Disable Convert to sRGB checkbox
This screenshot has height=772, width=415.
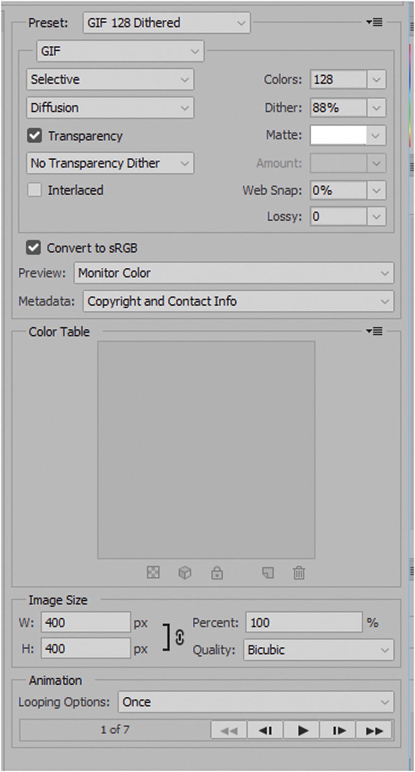pyautogui.click(x=34, y=248)
